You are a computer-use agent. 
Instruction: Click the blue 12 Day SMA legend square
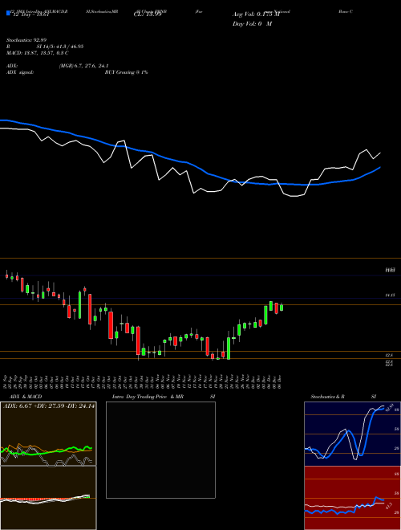coord(8,13)
